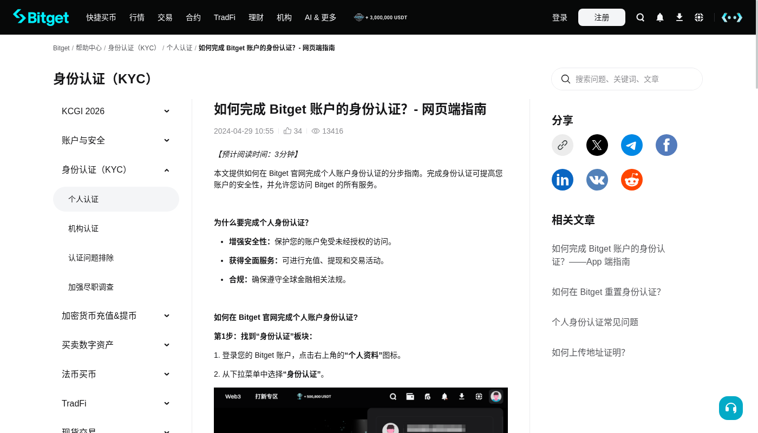Open 合约 menu
The width and height of the screenshot is (758, 433).
tap(193, 17)
